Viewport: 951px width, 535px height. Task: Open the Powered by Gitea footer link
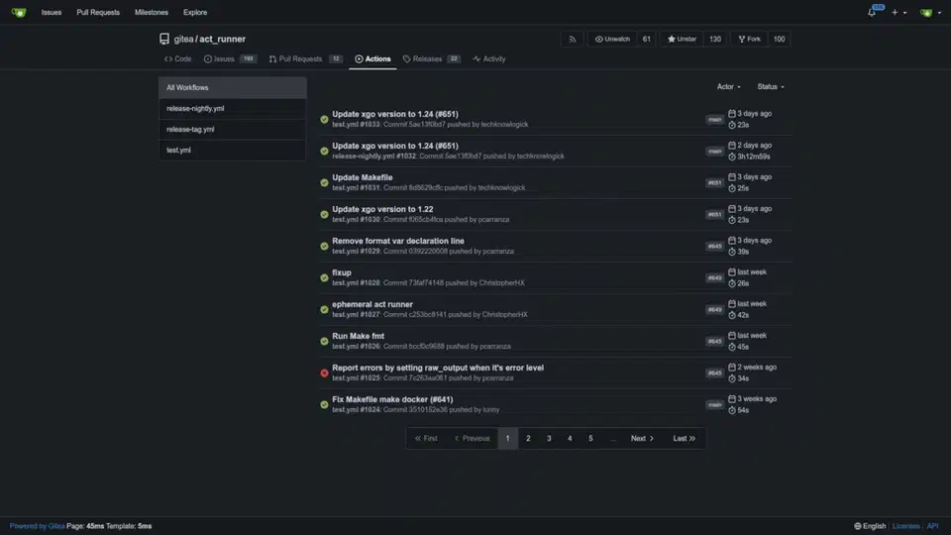tap(37, 526)
